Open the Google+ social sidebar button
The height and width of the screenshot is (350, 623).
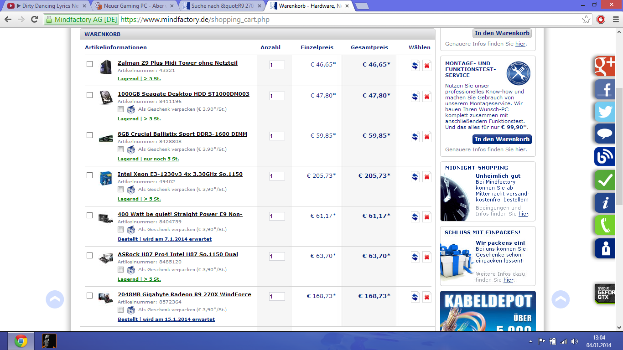[605, 66]
